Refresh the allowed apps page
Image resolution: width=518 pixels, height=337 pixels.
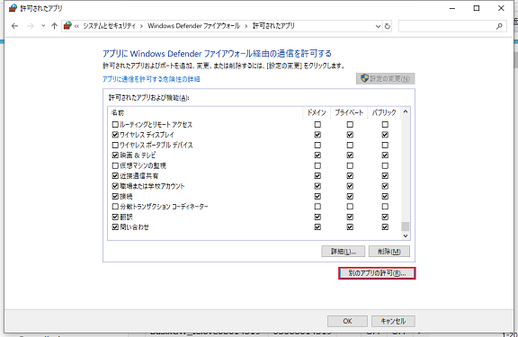[388, 26]
